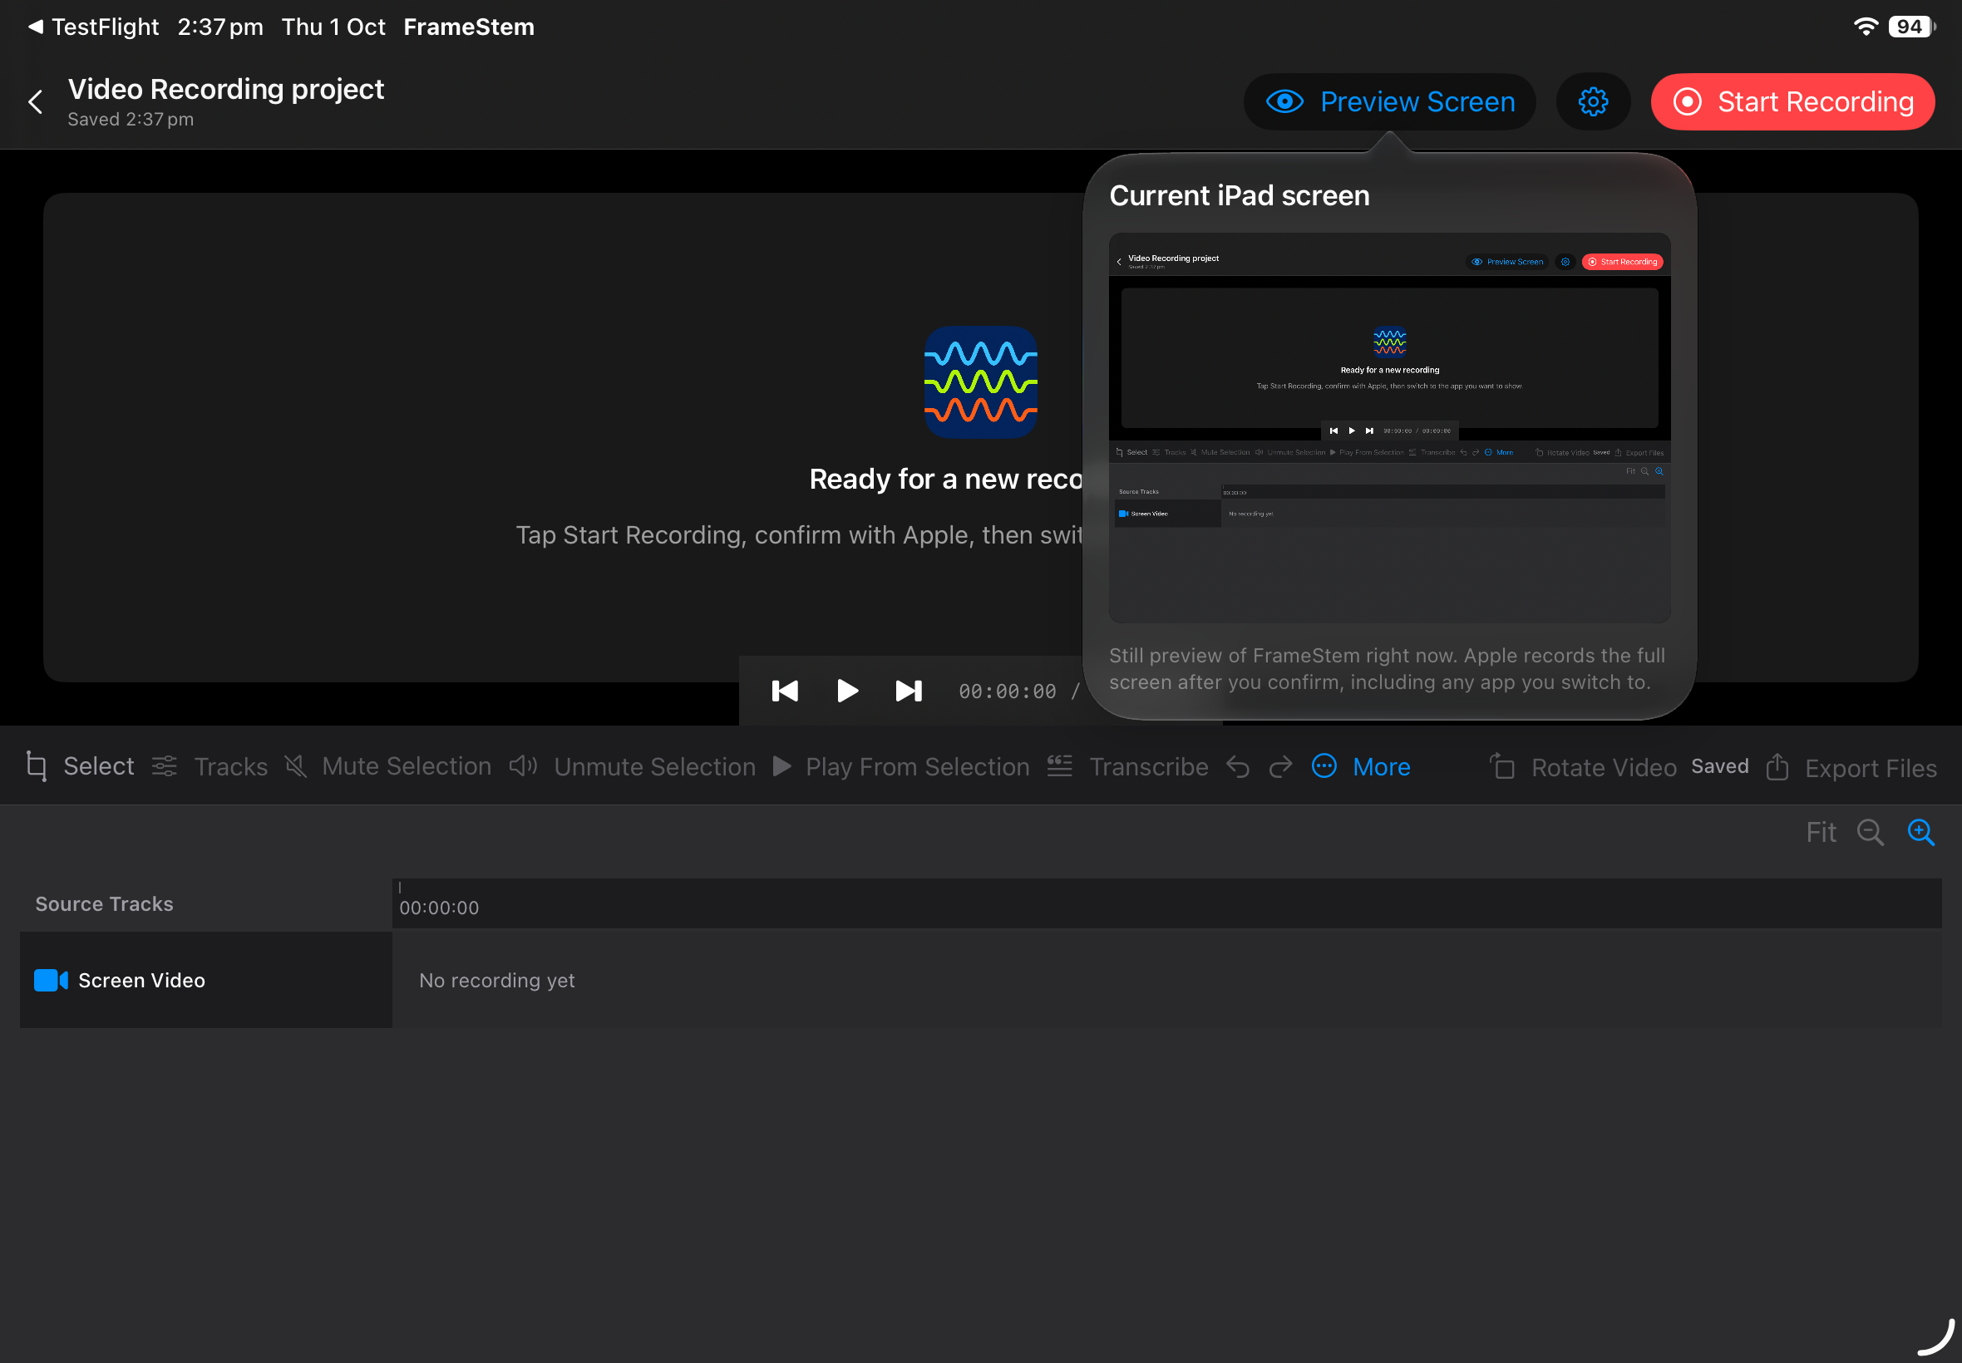This screenshot has width=1962, height=1363.
Task: Open Export Files share option
Action: [x=1851, y=767]
